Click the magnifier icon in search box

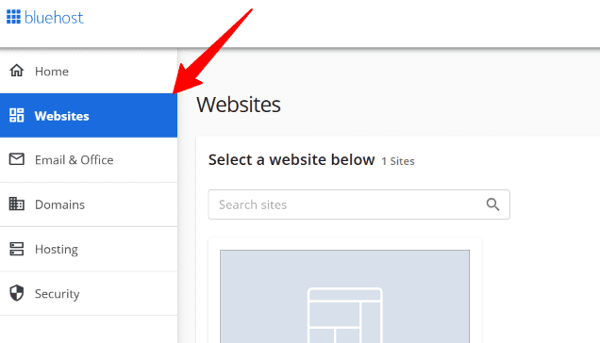[492, 204]
